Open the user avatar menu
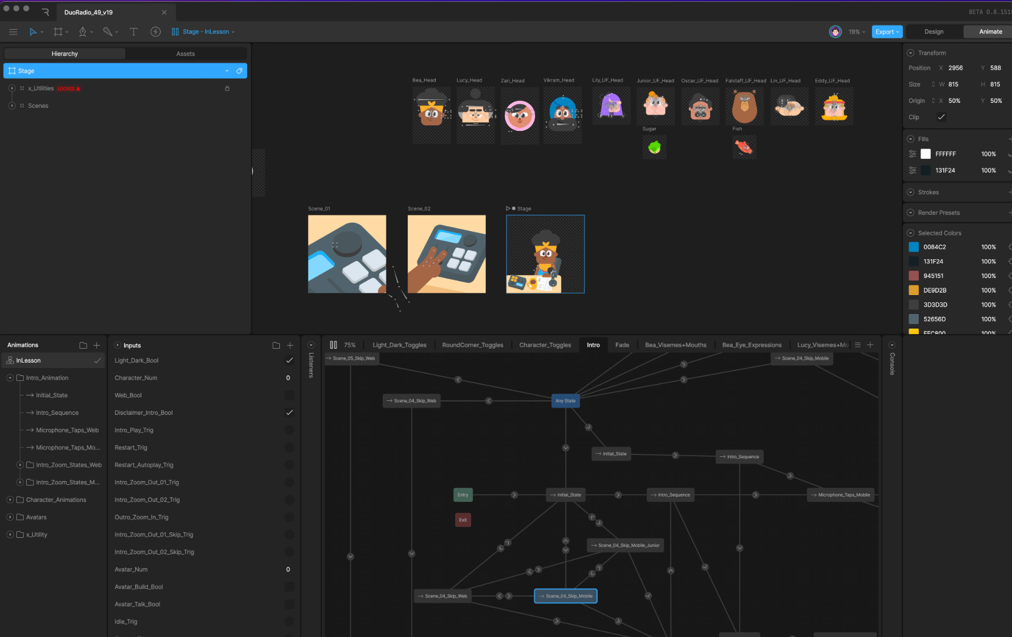Screen dimensions: 1012x637 836,32
